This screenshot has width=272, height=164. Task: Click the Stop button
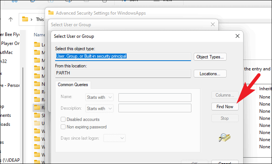(225, 118)
